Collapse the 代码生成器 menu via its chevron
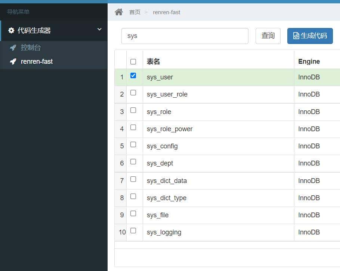The width and height of the screenshot is (340, 271). [99, 29]
